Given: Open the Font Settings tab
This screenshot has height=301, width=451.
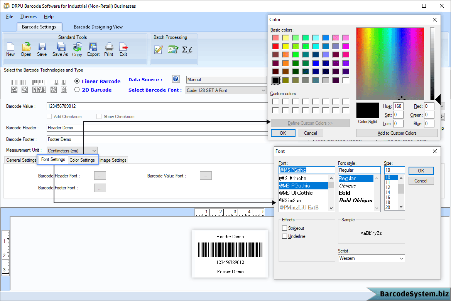Looking at the screenshot, I should [x=53, y=159].
